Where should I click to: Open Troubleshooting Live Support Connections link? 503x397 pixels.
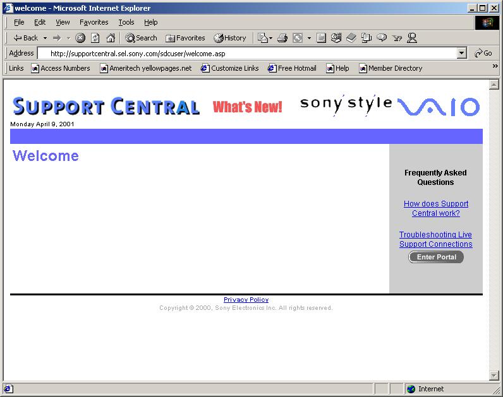pyautogui.click(x=435, y=239)
